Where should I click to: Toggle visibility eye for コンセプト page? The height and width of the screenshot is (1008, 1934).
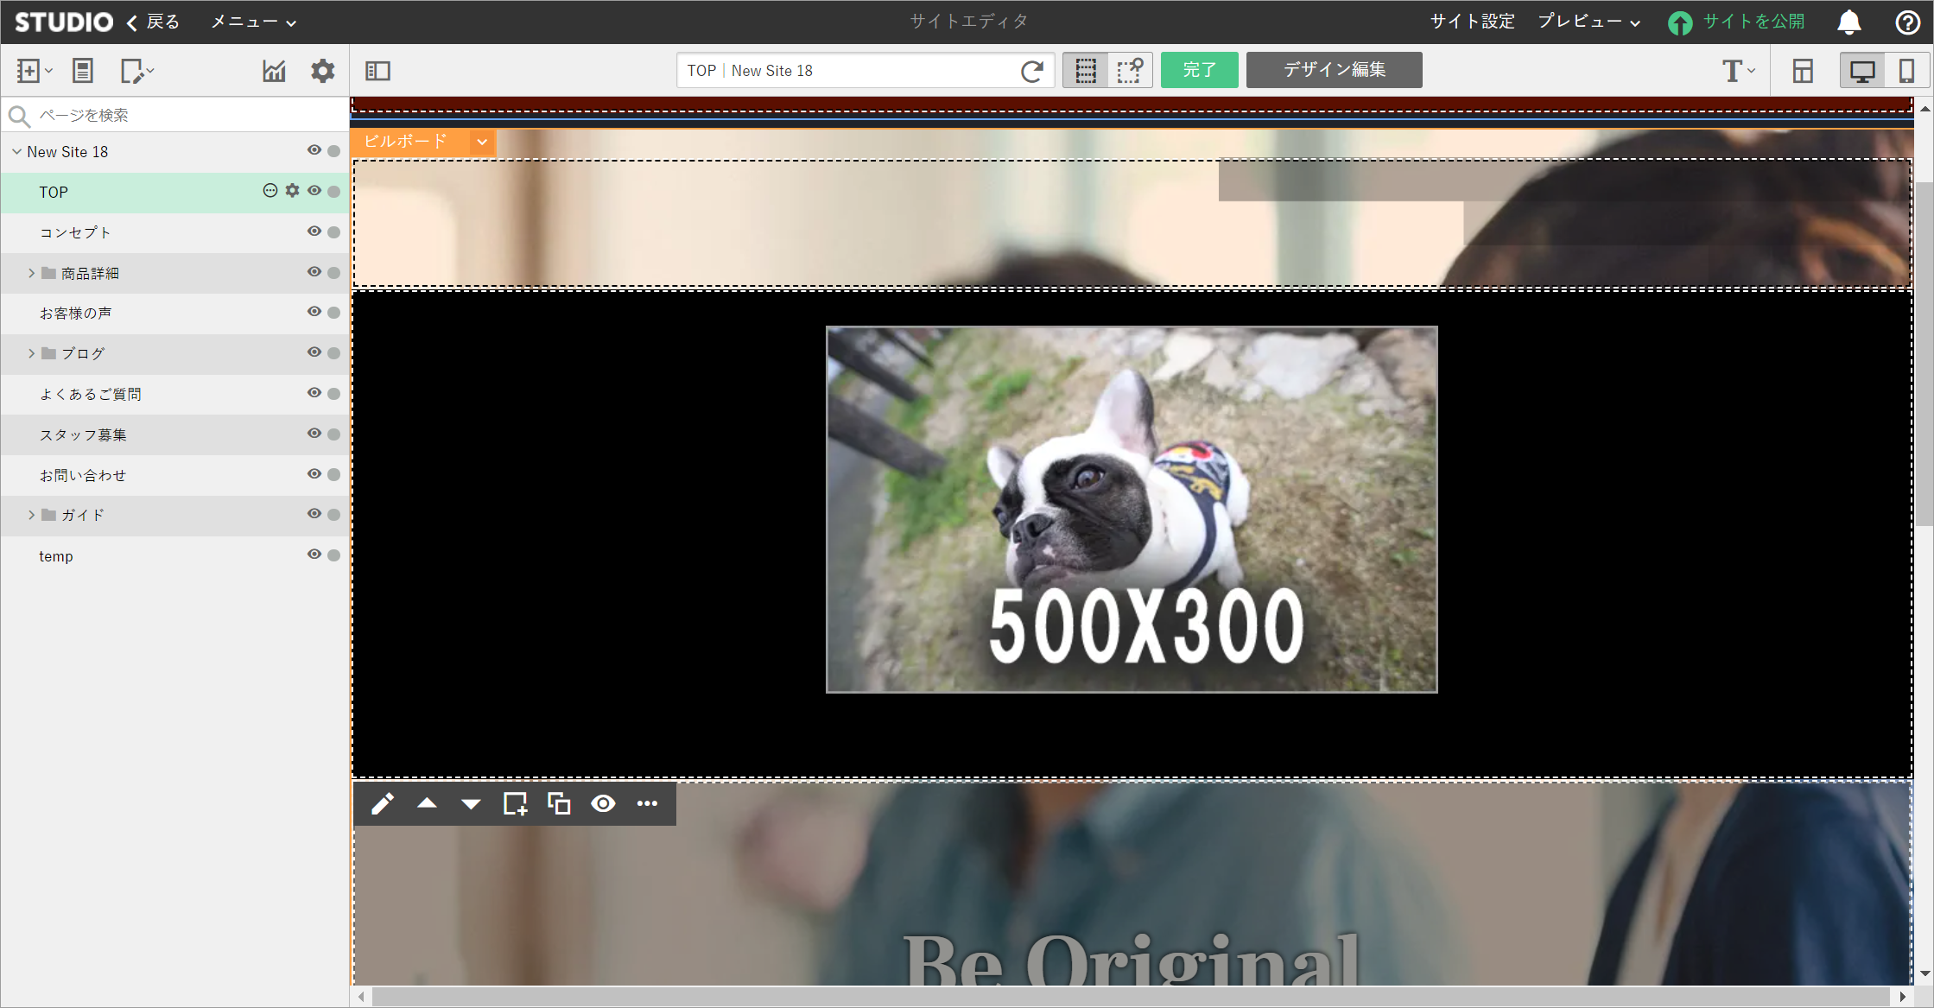click(314, 231)
